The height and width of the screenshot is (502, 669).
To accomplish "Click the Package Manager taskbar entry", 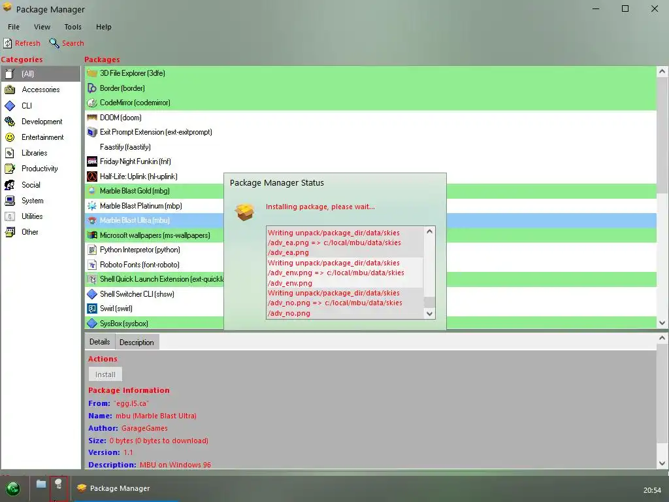I will (126, 488).
